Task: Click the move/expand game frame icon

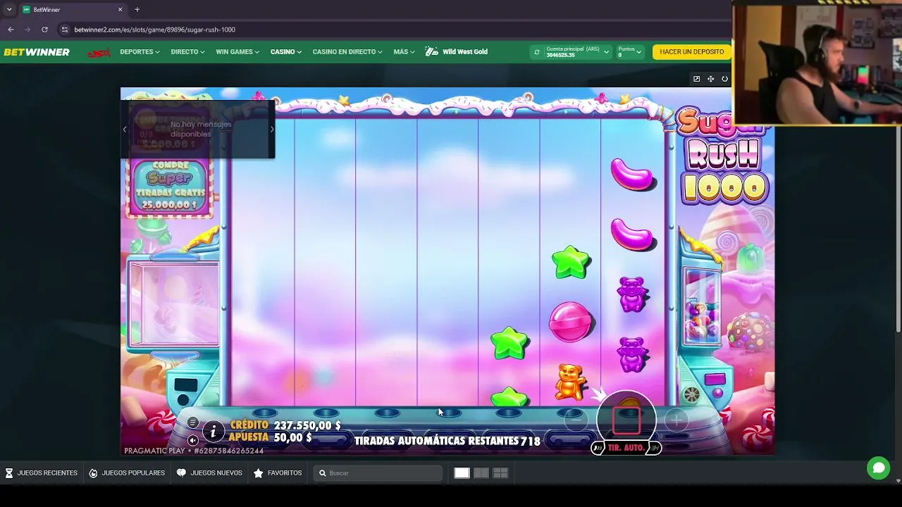Action: pyautogui.click(x=710, y=79)
